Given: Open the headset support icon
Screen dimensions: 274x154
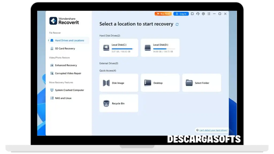Looking at the screenshot, I should tap(198, 14).
